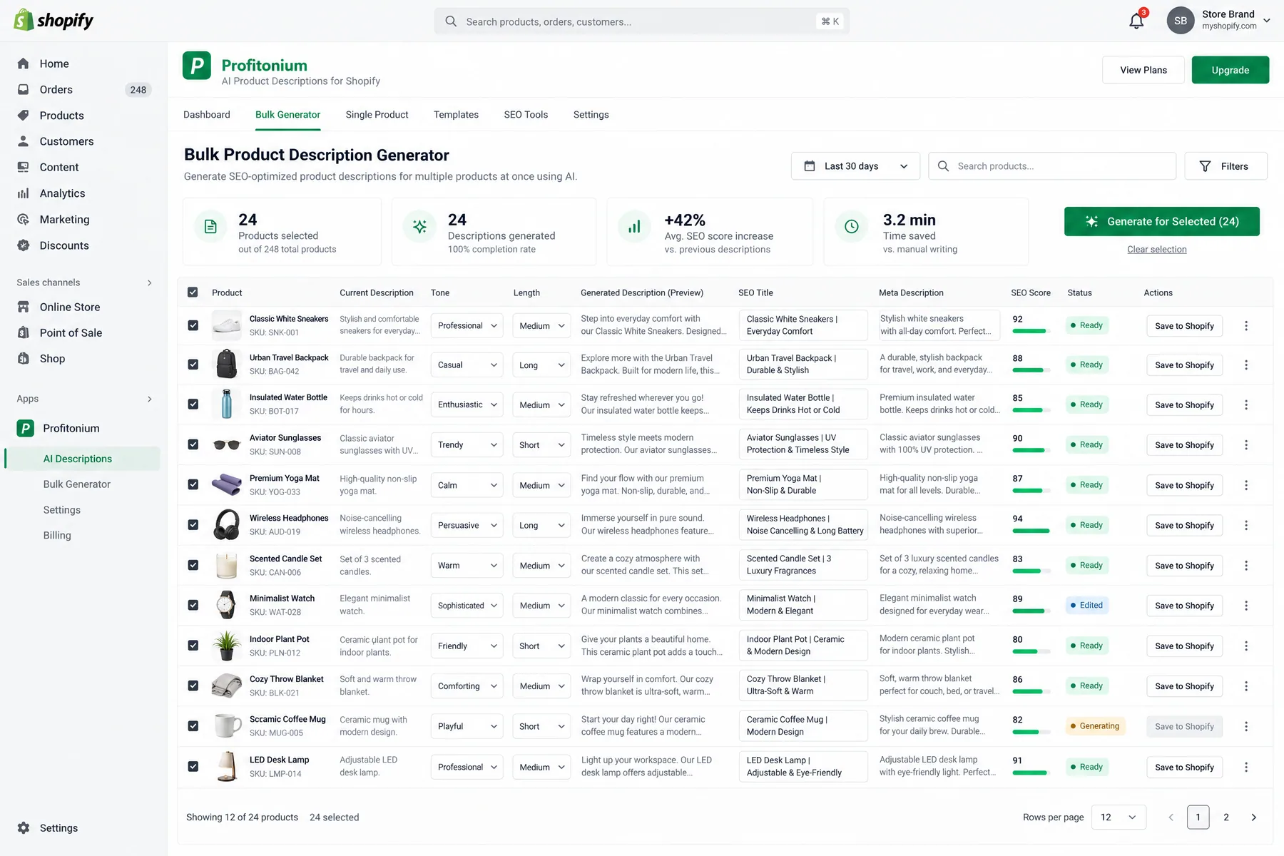Open Home from sidebar icon

pos(24,63)
